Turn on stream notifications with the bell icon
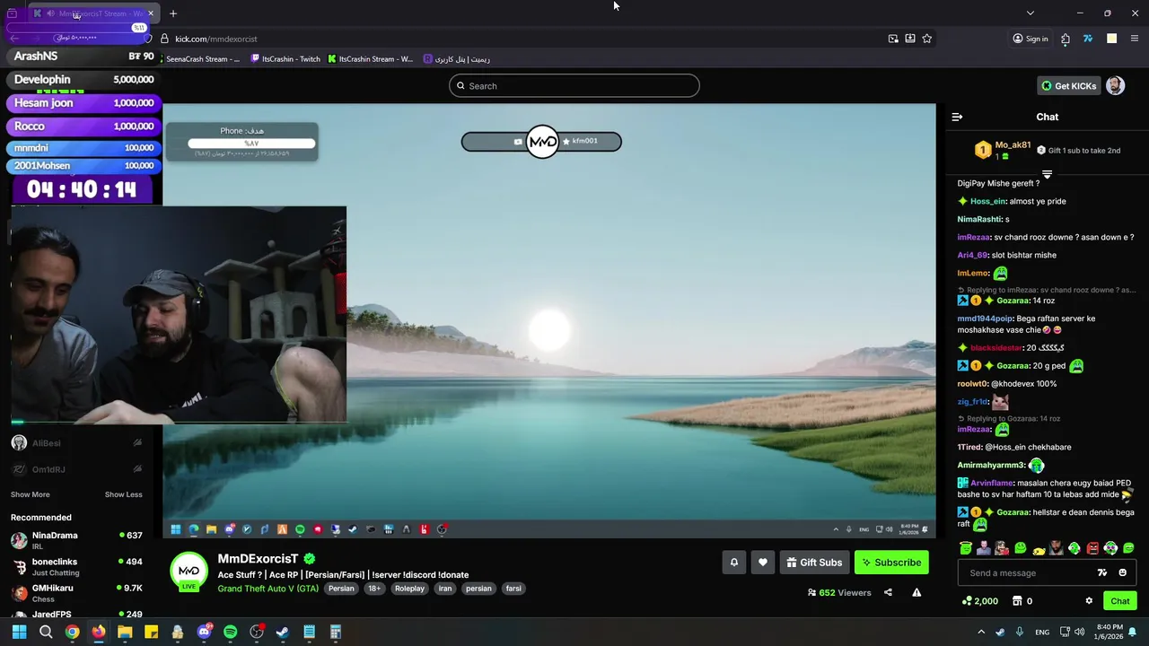The height and width of the screenshot is (646, 1149). click(733, 563)
